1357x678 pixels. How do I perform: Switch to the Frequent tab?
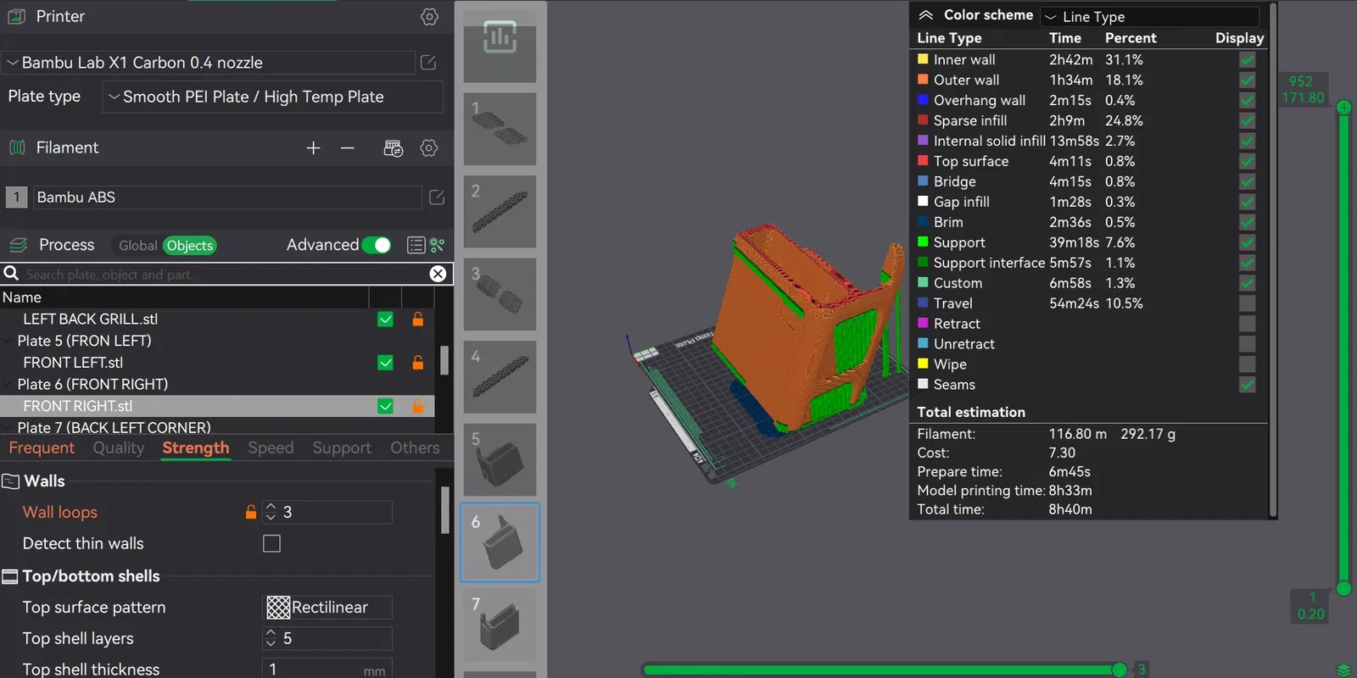[x=42, y=447]
